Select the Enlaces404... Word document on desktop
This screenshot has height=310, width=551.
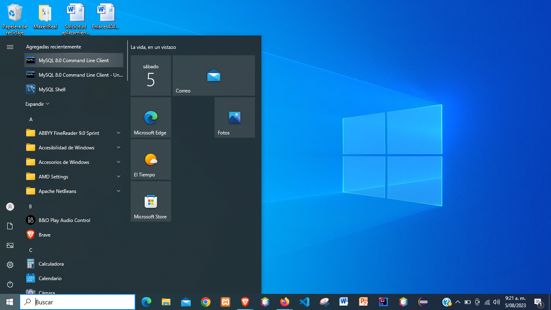[106, 17]
